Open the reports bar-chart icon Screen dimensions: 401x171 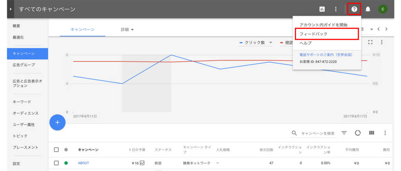(x=322, y=9)
